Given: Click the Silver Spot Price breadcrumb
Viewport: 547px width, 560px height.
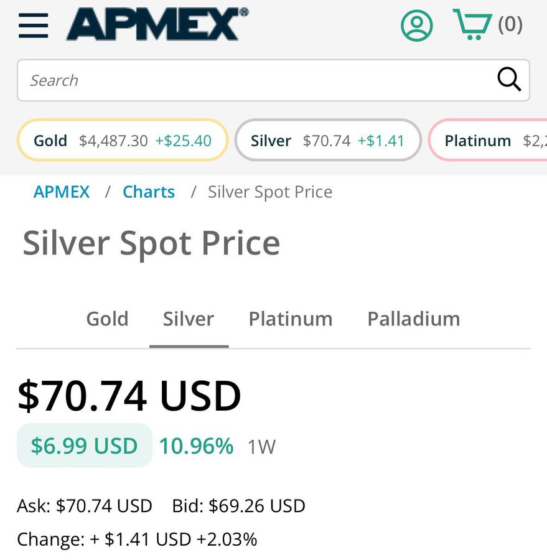Looking at the screenshot, I should coord(270,192).
